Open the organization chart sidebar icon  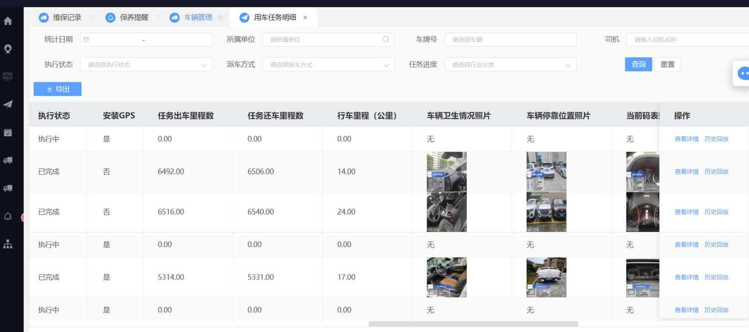tap(8, 244)
